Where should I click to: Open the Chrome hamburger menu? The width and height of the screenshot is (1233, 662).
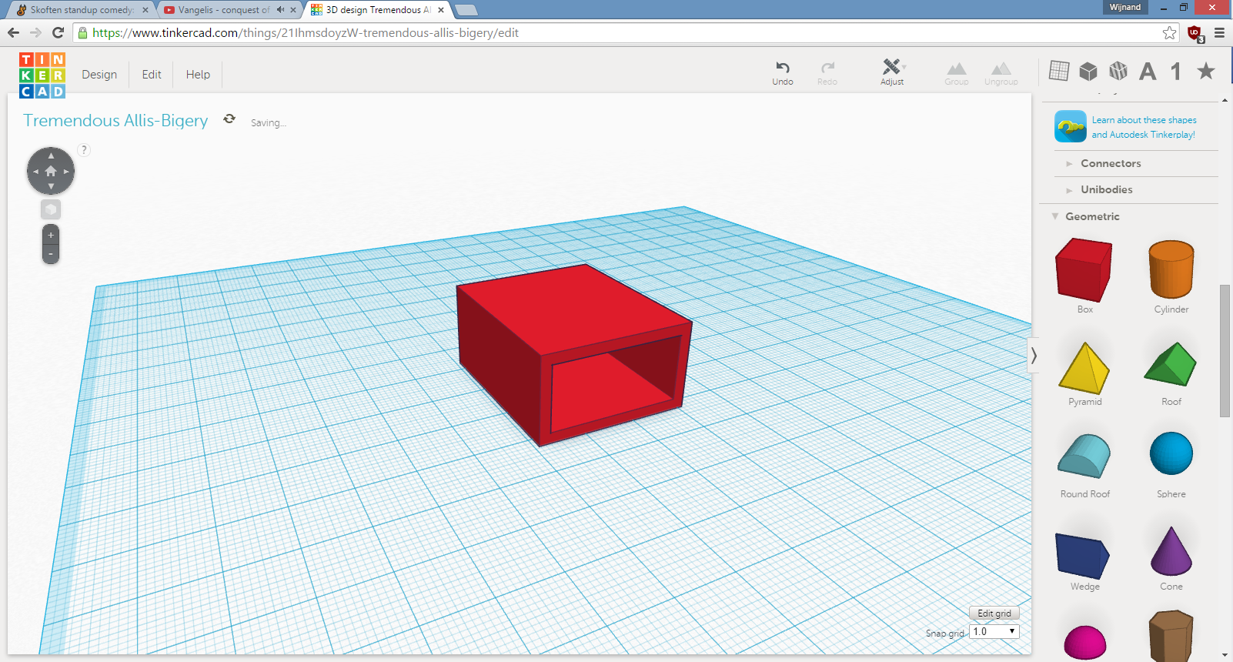[1219, 32]
